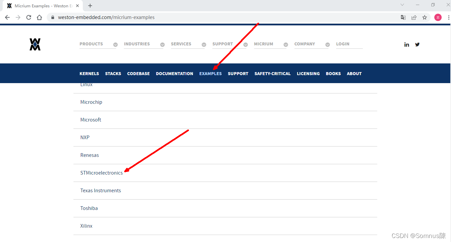This screenshot has width=451, height=242.
Task: Go to SUPPORT in blue navbar
Action: (238, 73)
